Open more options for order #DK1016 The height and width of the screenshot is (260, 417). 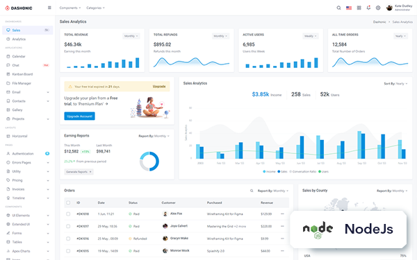(x=282, y=239)
